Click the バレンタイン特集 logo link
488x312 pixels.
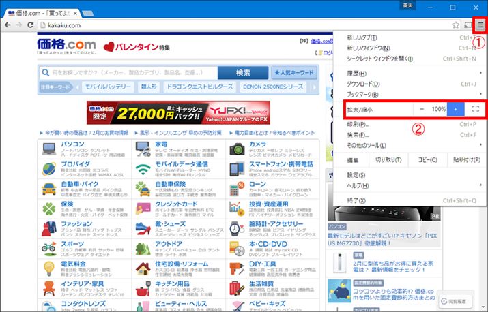click(x=137, y=47)
